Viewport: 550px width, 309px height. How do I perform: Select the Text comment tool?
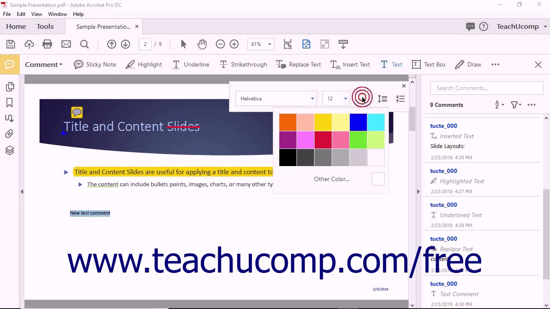click(391, 64)
